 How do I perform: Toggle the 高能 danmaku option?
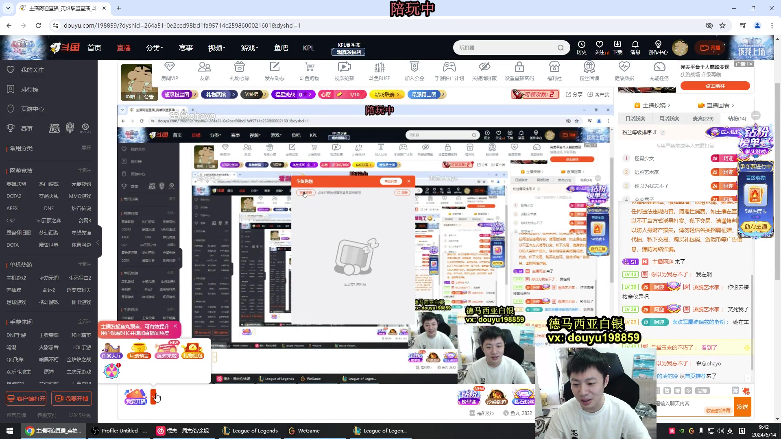click(702, 391)
